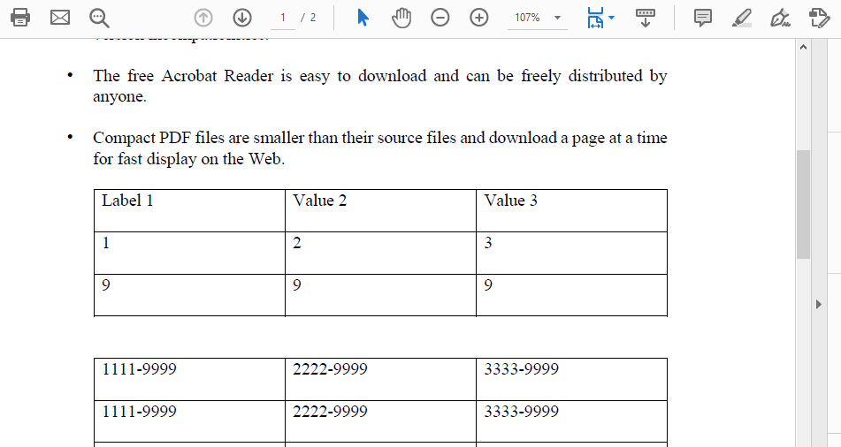Click the 'Value 2' table header cell
This screenshot has width=841, height=447.
pyautogui.click(x=380, y=210)
